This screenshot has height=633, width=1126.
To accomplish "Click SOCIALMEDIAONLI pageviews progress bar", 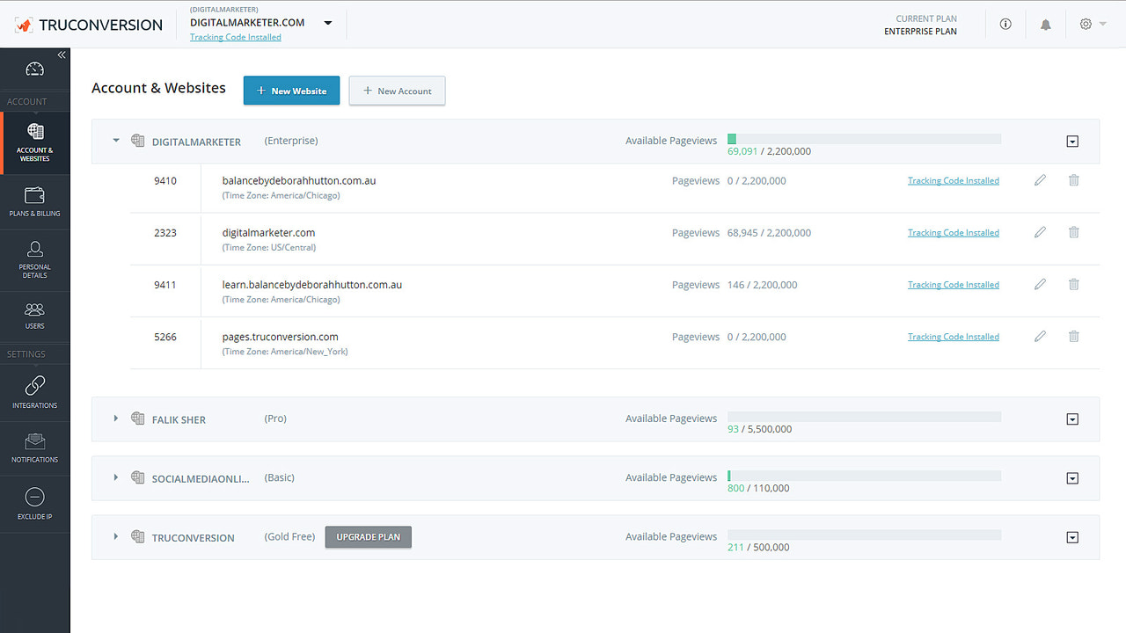I will click(864, 476).
